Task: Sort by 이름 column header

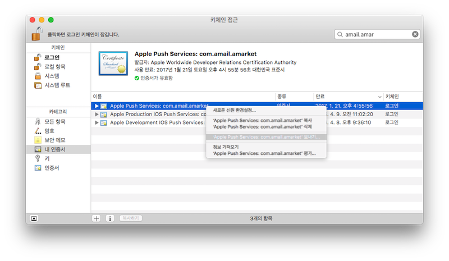Action: [x=184, y=97]
